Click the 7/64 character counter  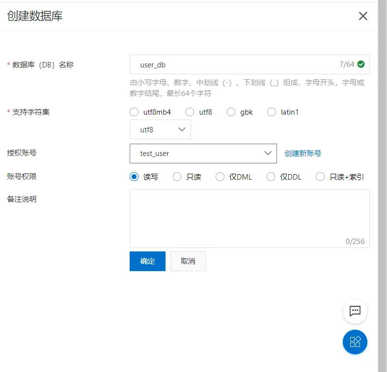pyautogui.click(x=347, y=64)
